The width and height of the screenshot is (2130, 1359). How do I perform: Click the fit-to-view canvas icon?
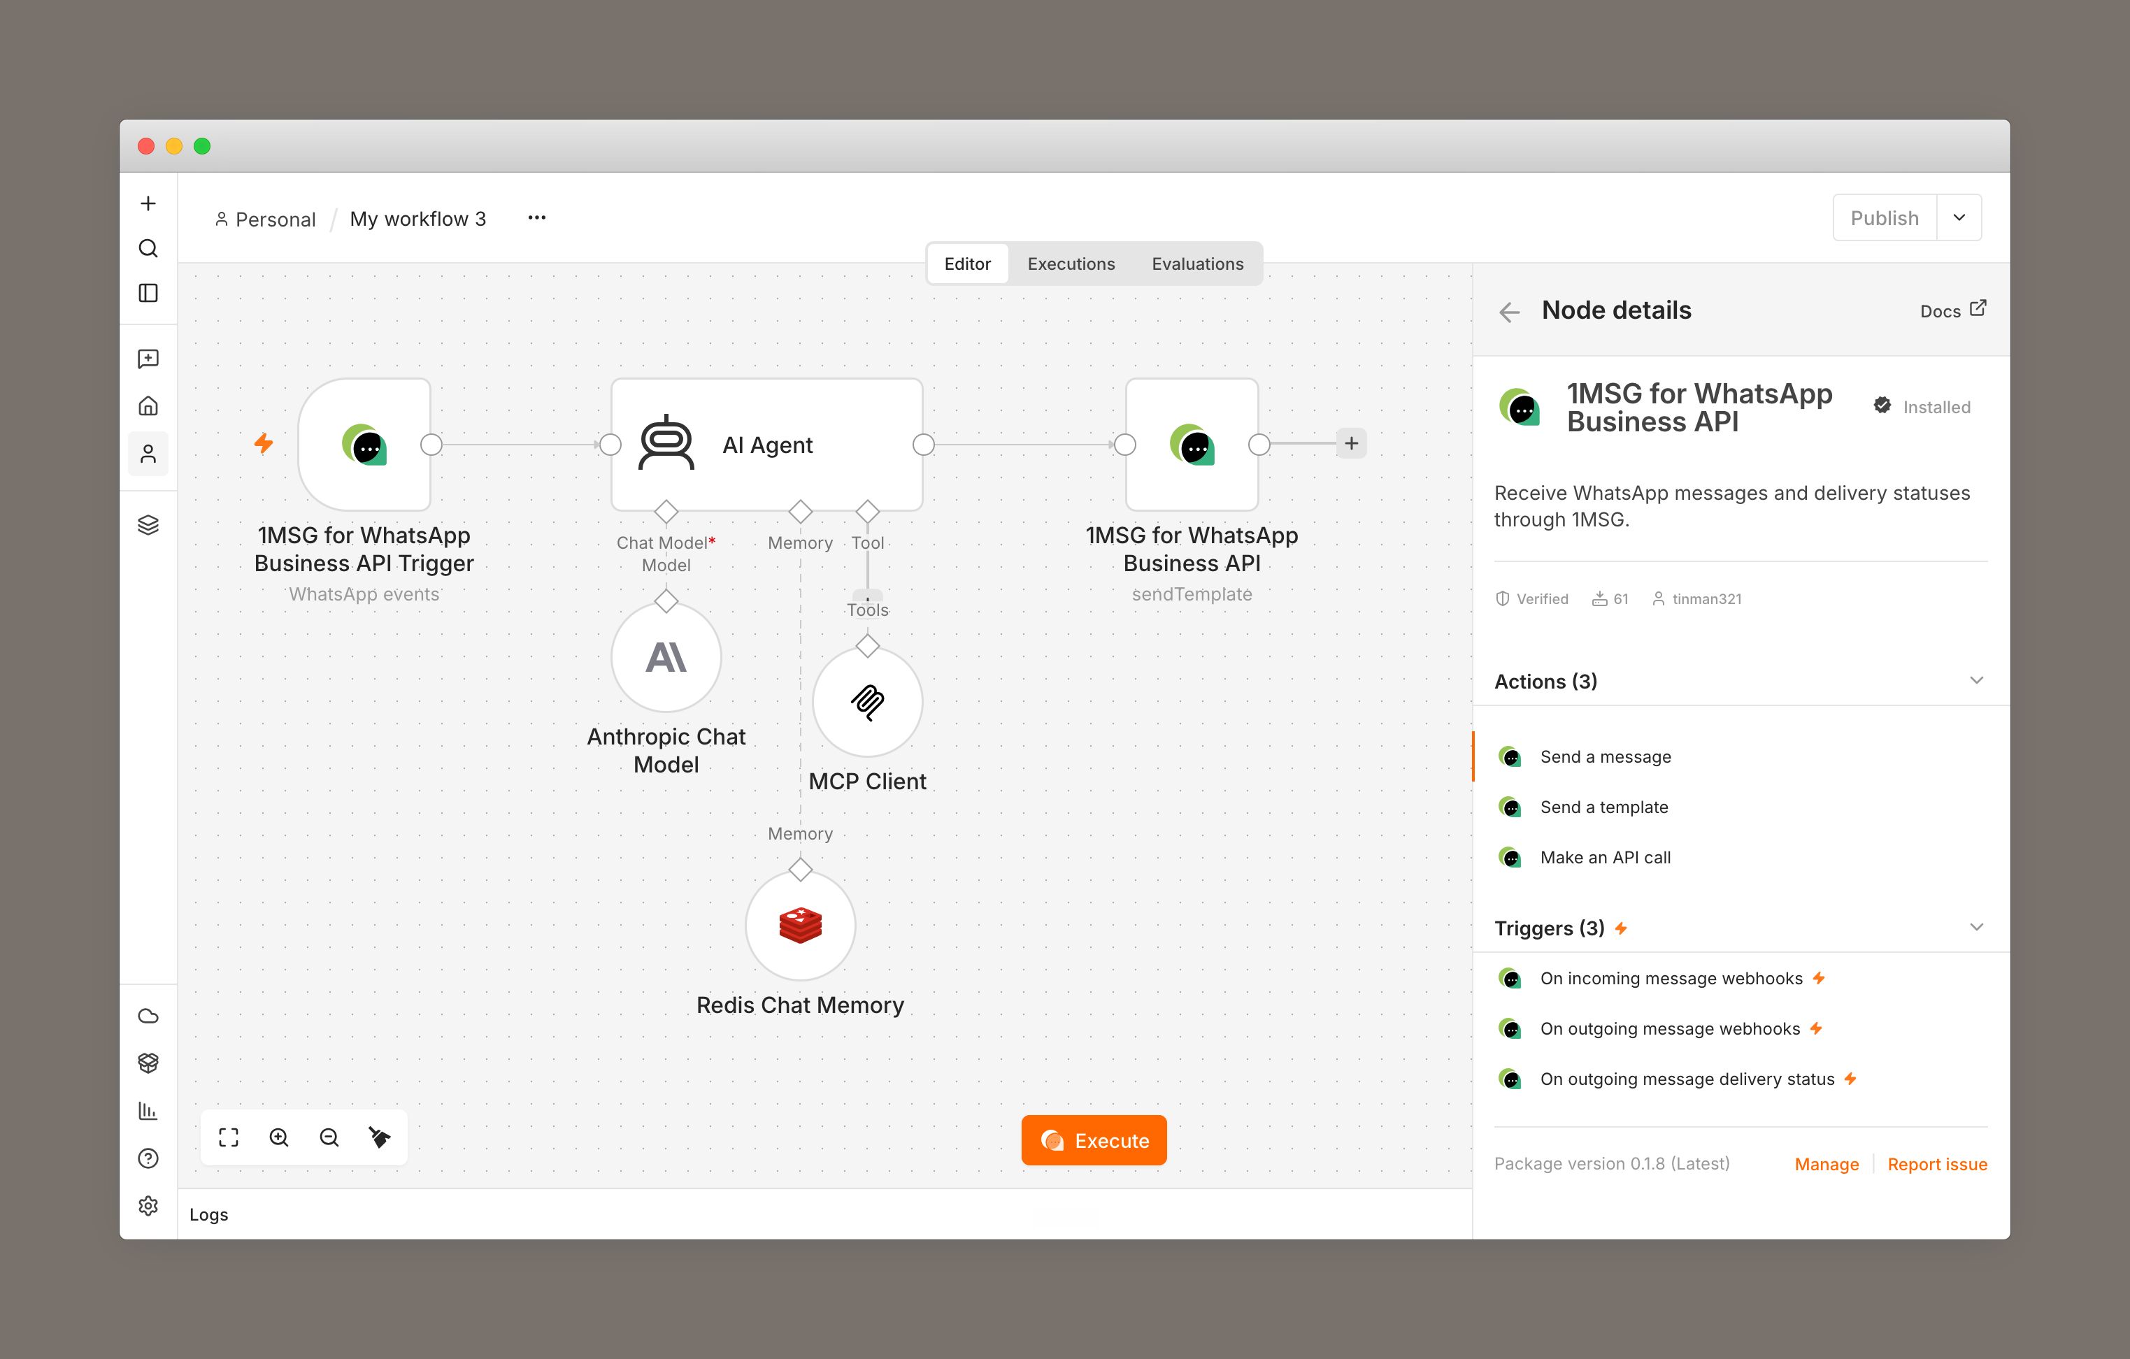[x=229, y=1138]
